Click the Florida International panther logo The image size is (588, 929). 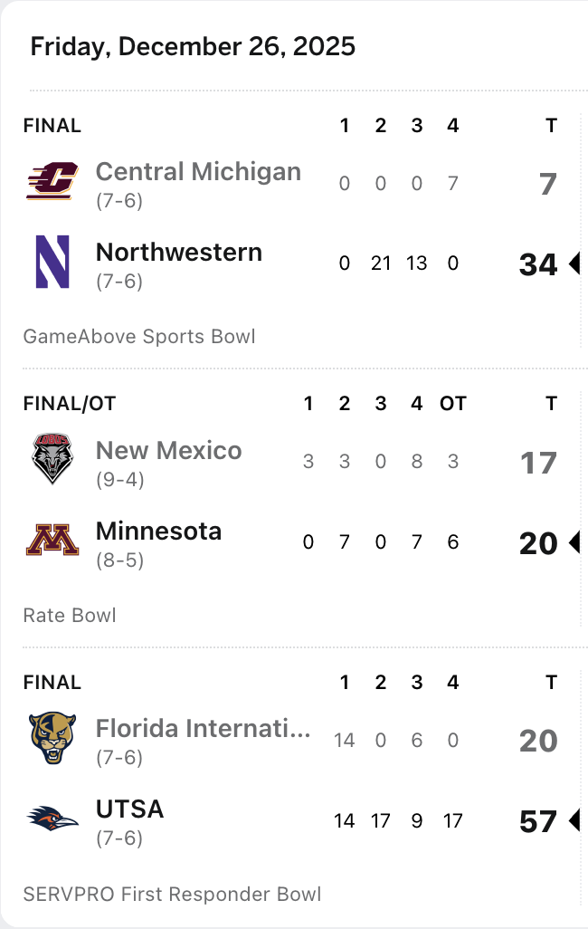(52, 738)
